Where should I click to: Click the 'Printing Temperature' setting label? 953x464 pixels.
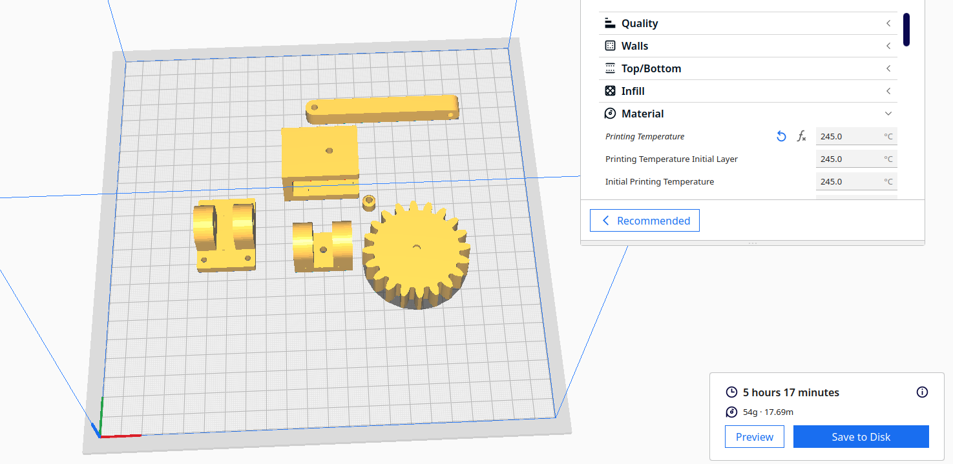click(x=645, y=136)
